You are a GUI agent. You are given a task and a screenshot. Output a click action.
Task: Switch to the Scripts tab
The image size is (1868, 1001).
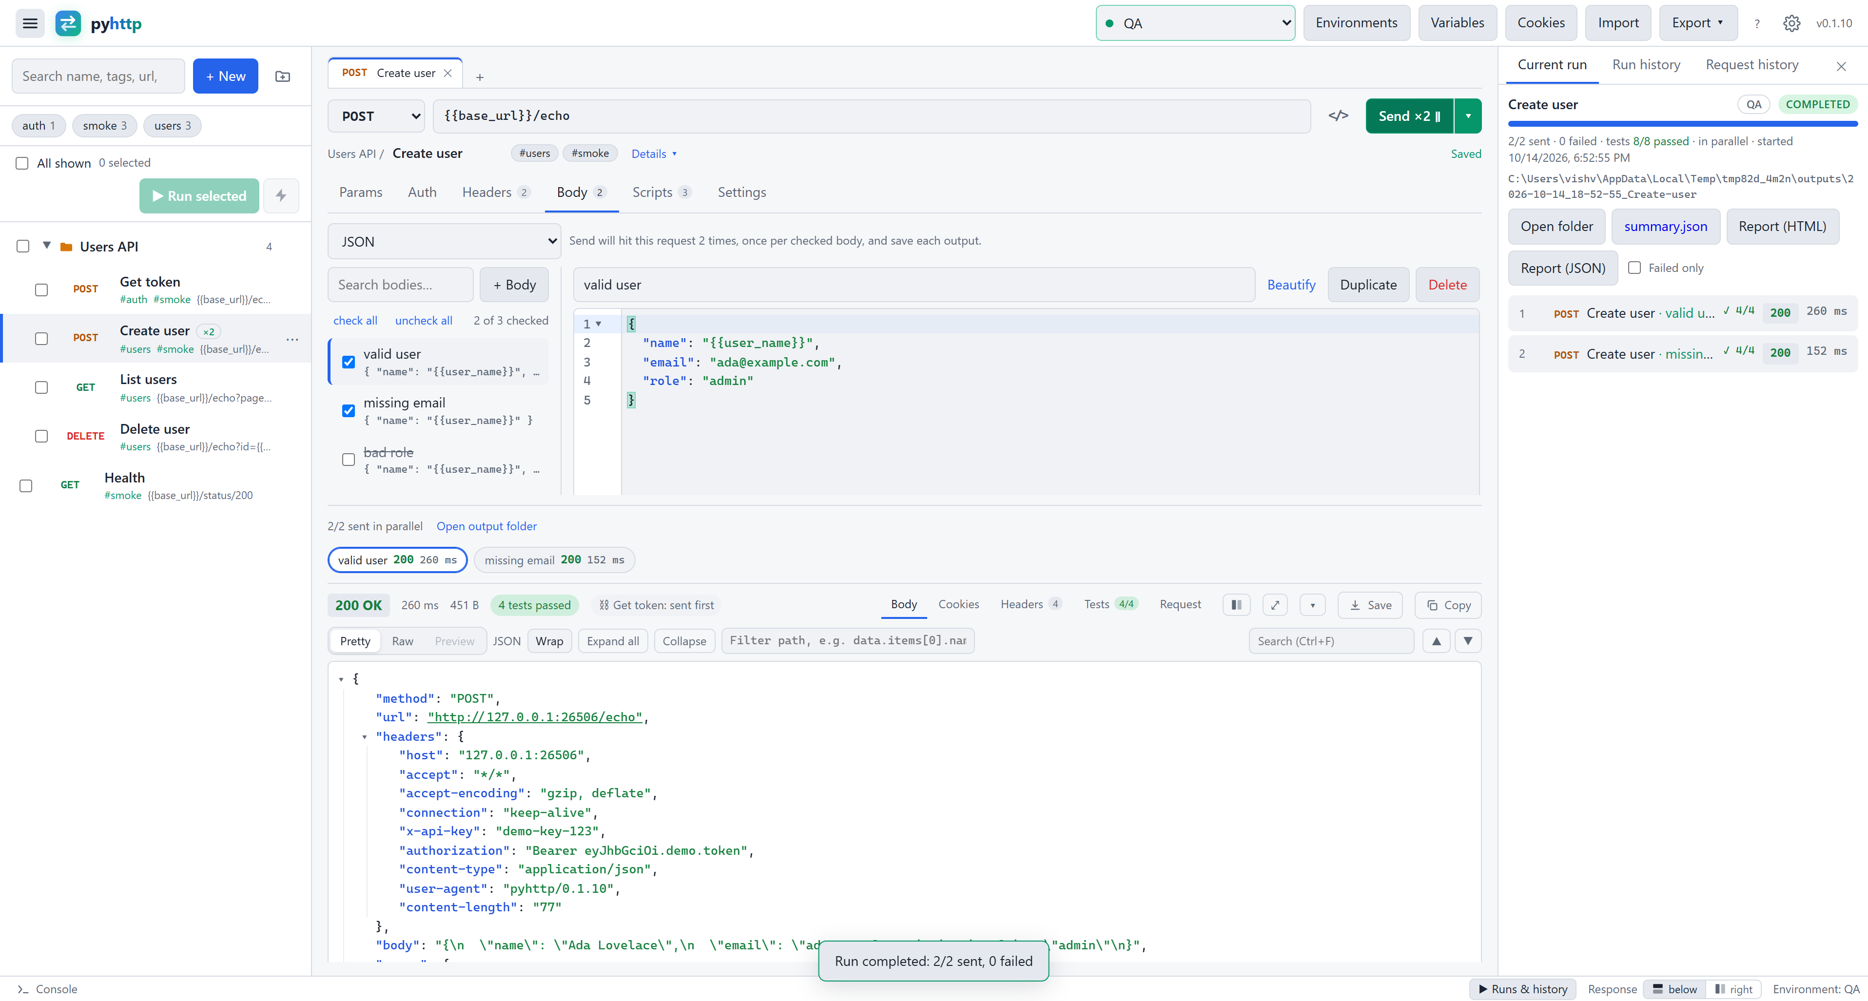(x=661, y=192)
